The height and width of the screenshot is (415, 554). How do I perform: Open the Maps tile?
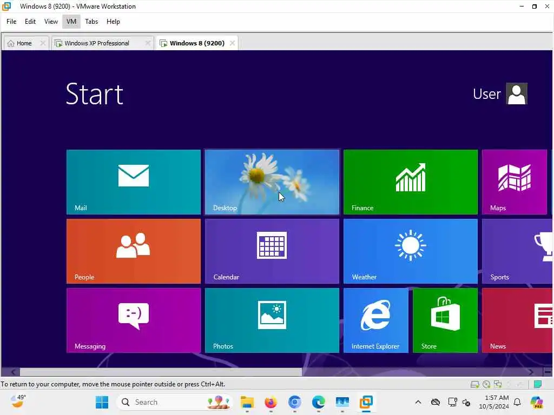pos(515,182)
